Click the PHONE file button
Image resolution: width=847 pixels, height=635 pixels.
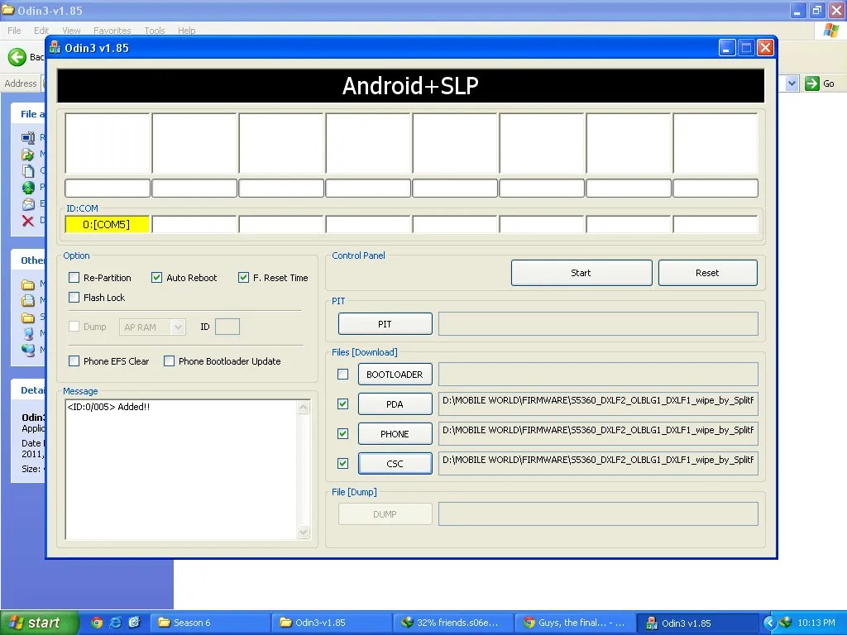(395, 433)
